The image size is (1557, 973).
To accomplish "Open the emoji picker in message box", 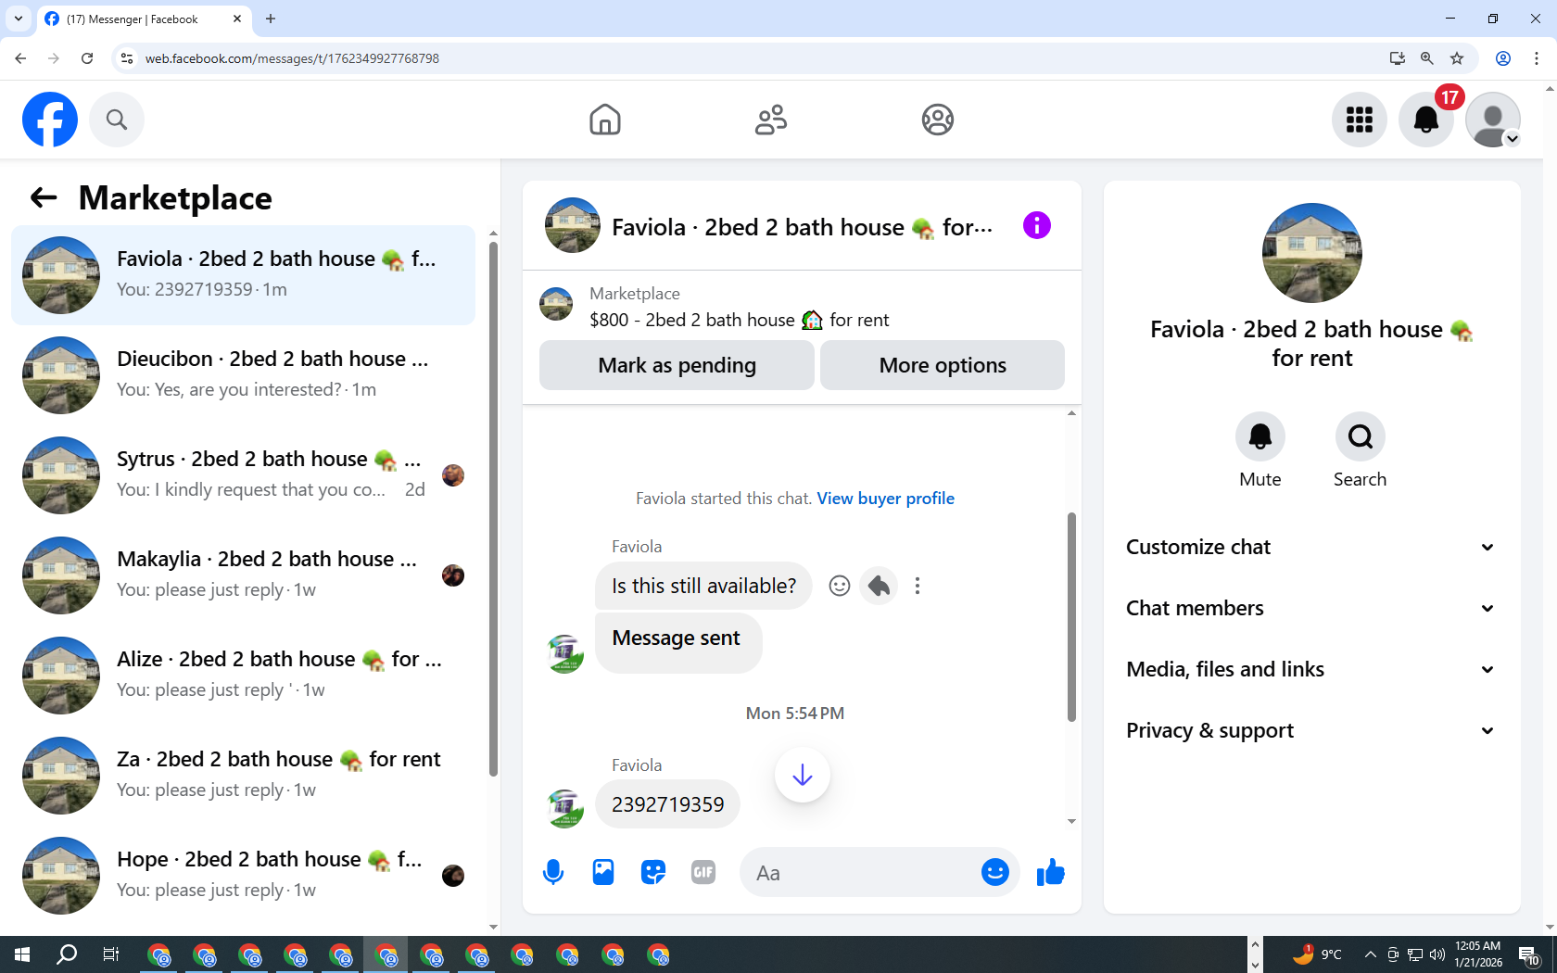I will (995, 872).
